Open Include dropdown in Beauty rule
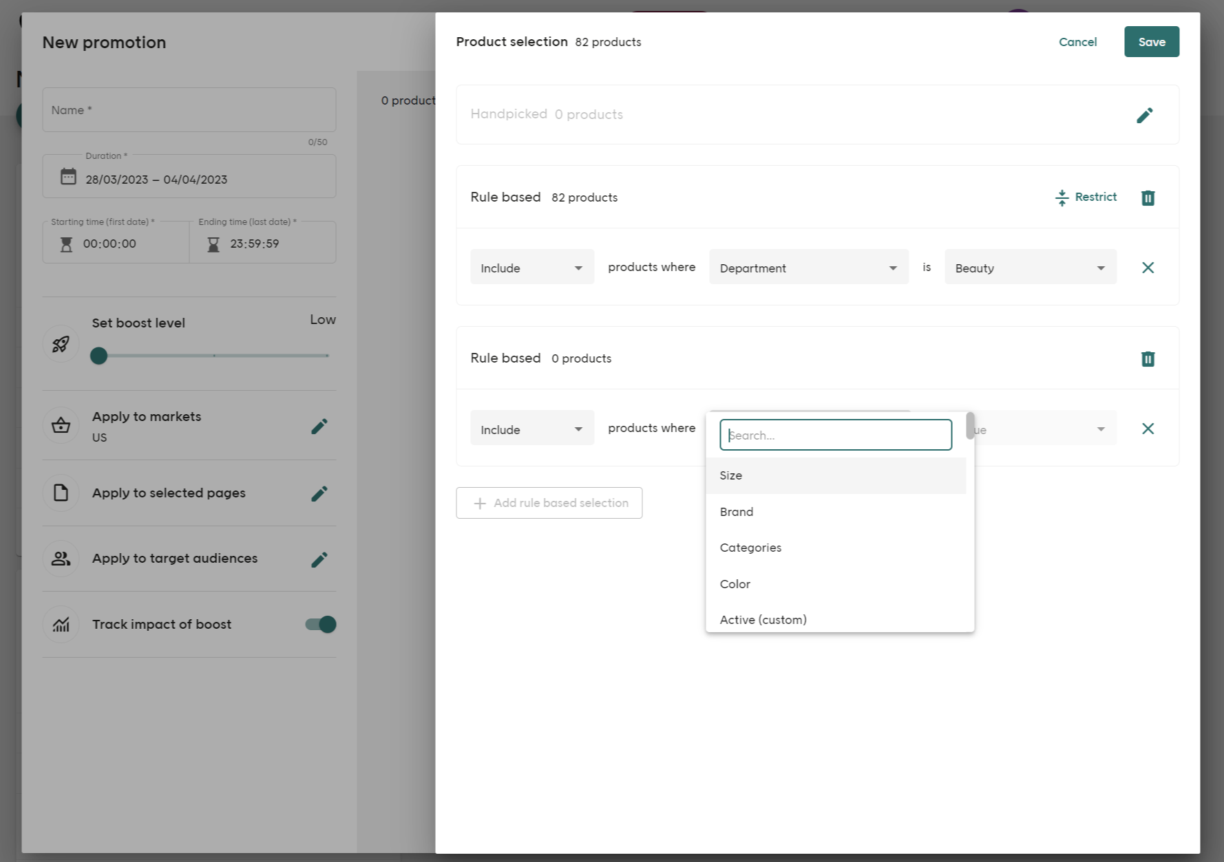1224x862 pixels. [x=532, y=267]
